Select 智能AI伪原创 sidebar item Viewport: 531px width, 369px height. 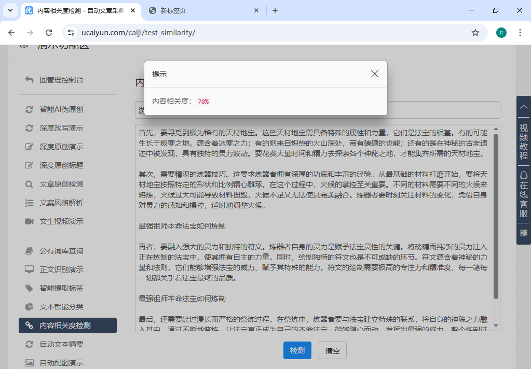(x=61, y=109)
